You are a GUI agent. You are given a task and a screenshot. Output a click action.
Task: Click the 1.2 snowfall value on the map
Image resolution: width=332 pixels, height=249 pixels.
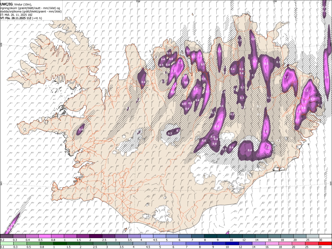[268, 147]
